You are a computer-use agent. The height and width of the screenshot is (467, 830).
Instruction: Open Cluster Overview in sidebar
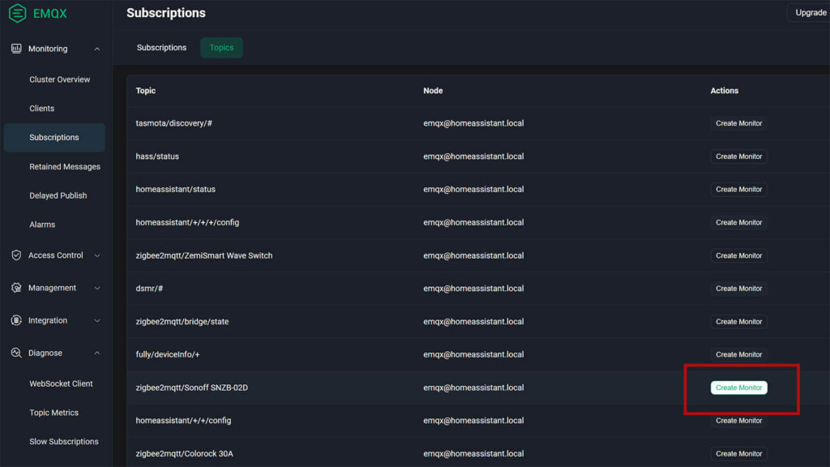[x=60, y=79]
